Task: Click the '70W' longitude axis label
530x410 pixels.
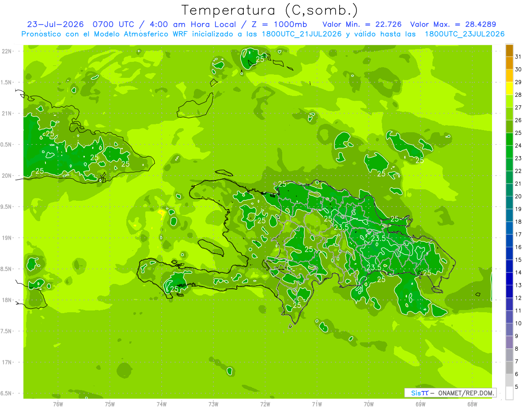Action: click(x=368, y=404)
